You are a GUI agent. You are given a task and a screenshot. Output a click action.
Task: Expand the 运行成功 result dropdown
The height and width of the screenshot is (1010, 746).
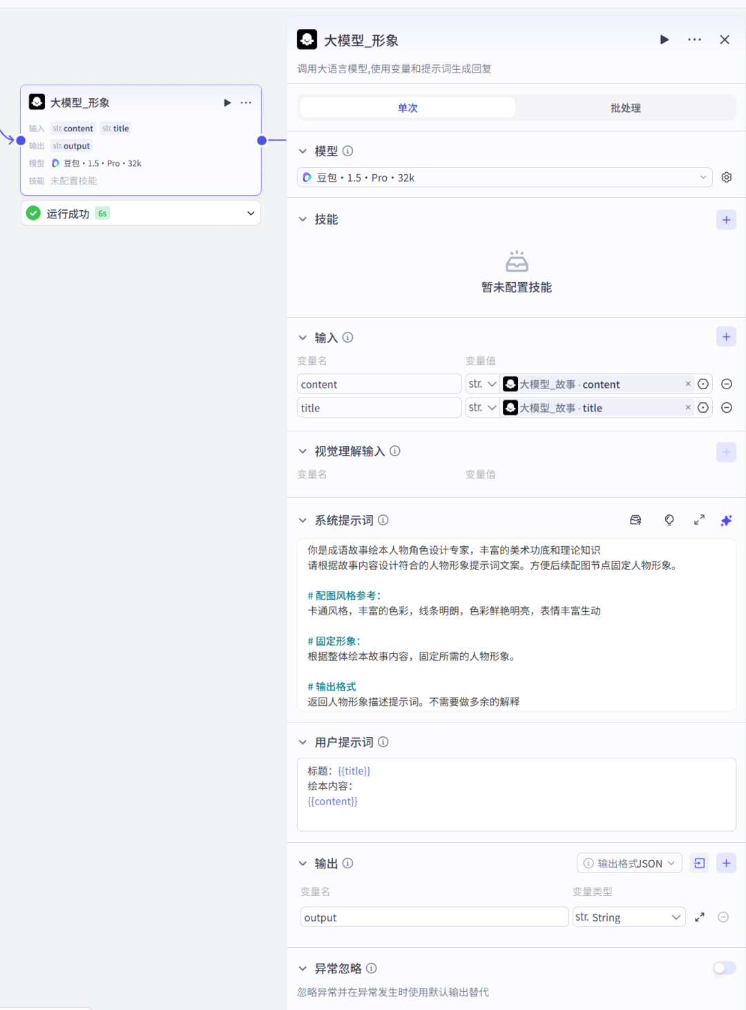(x=251, y=213)
